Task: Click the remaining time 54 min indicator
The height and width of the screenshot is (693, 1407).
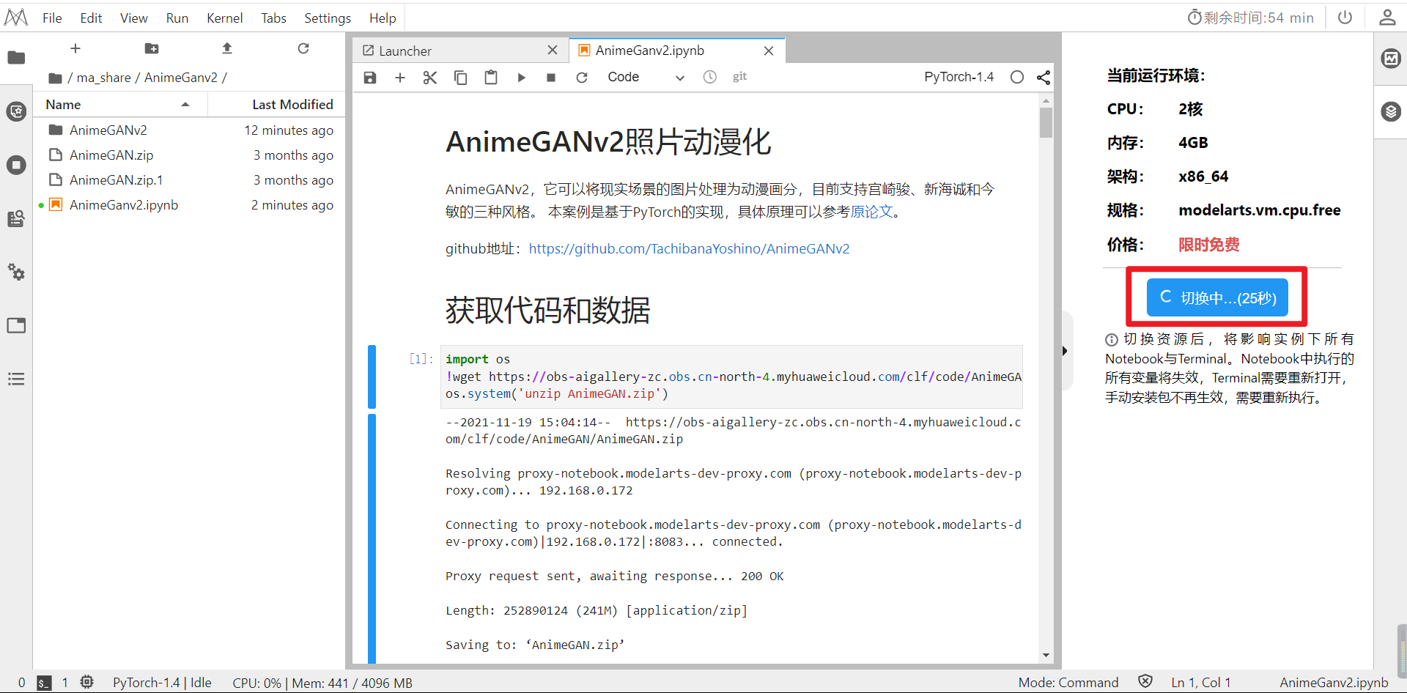Action: [x=1251, y=18]
